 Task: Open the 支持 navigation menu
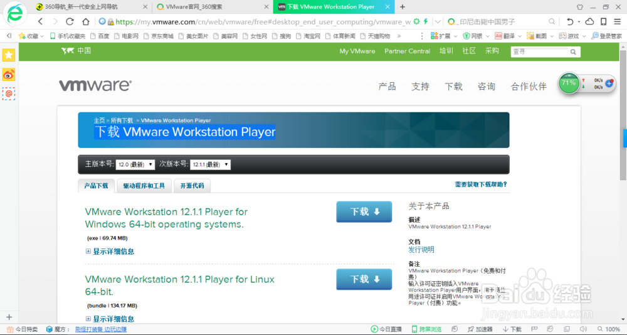pyautogui.click(x=420, y=87)
